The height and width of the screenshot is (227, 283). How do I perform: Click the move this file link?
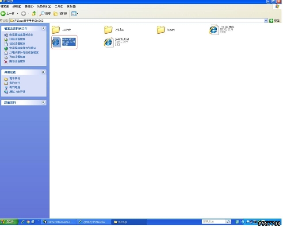17,39
